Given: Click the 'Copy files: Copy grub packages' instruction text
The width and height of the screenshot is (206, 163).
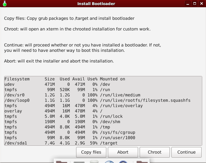Looking at the screenshot, I should tap(69, 19).
